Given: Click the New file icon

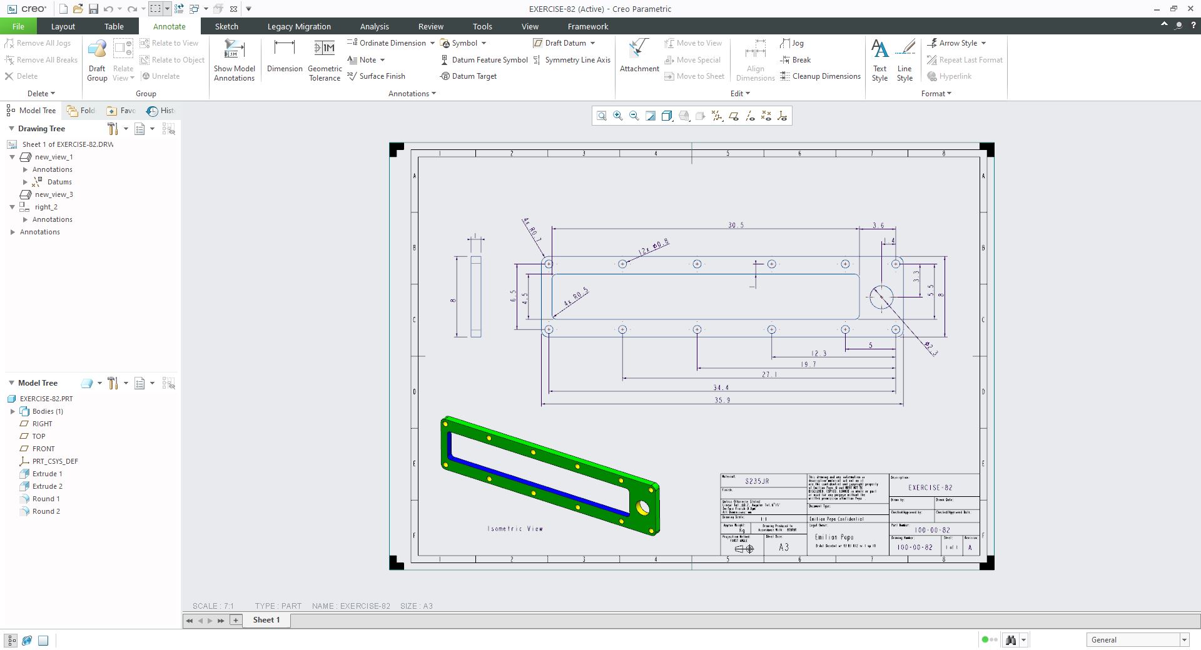Looking at the screenshot, I should [63, 9].
